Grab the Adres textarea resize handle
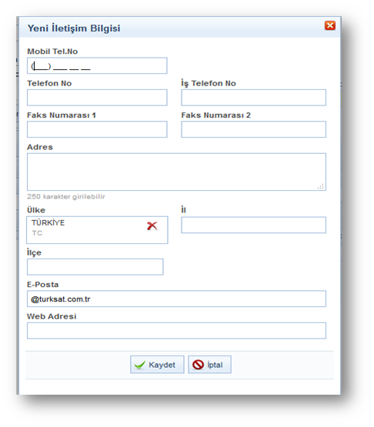Image resolution: width=374 pixels, height=427 pixels. [321, 186]
